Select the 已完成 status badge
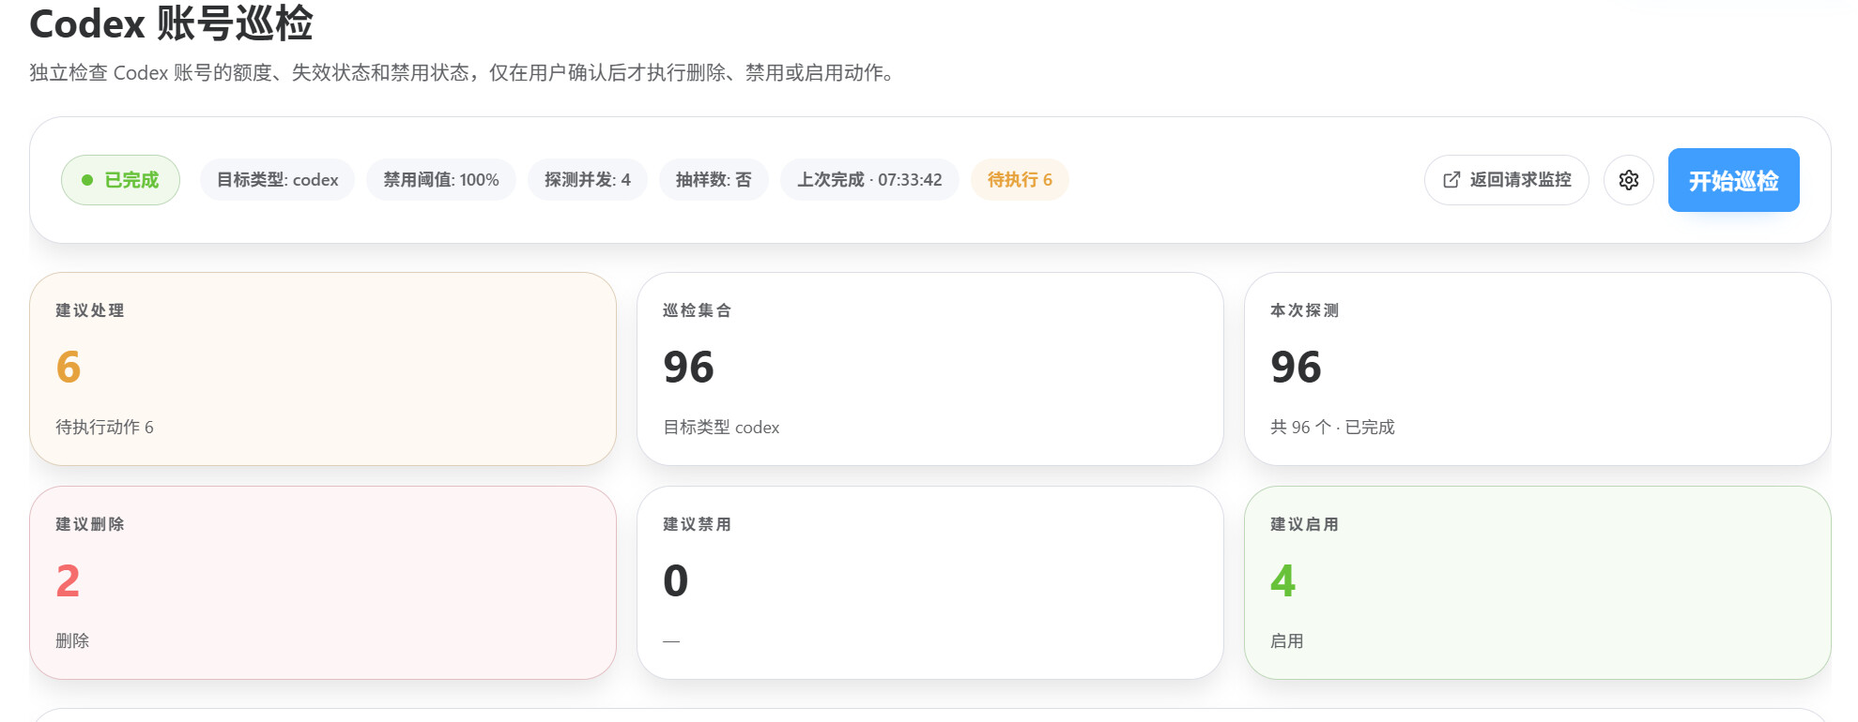This screenshot has width=1858, height=722. pyautogui.click(x=120, y=180)
